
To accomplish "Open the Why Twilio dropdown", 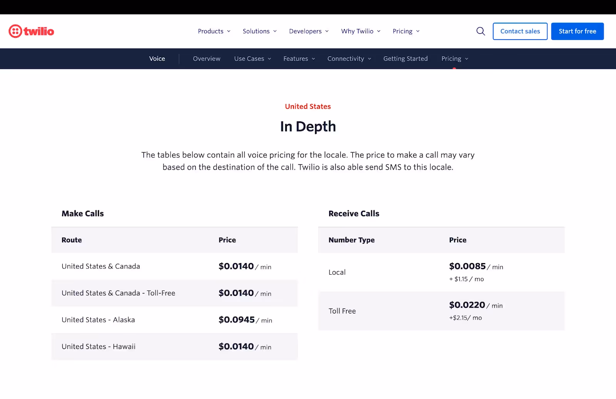I will click(x=361, y=31).
